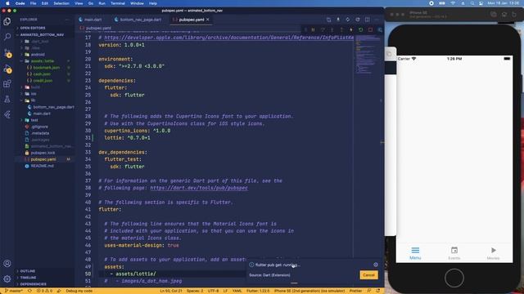Open the Extensions view
524x294 pixels.
point(7,83)
